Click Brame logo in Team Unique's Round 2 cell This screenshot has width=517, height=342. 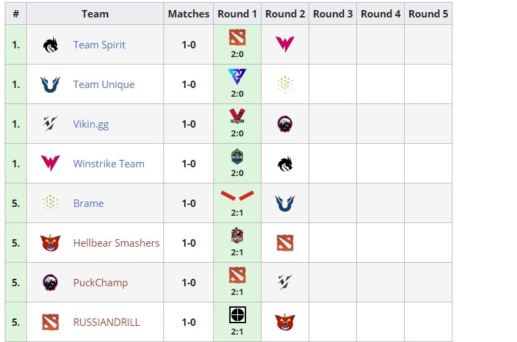[x=285, y=85]
